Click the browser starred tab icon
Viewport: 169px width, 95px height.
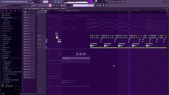point(20,11)
